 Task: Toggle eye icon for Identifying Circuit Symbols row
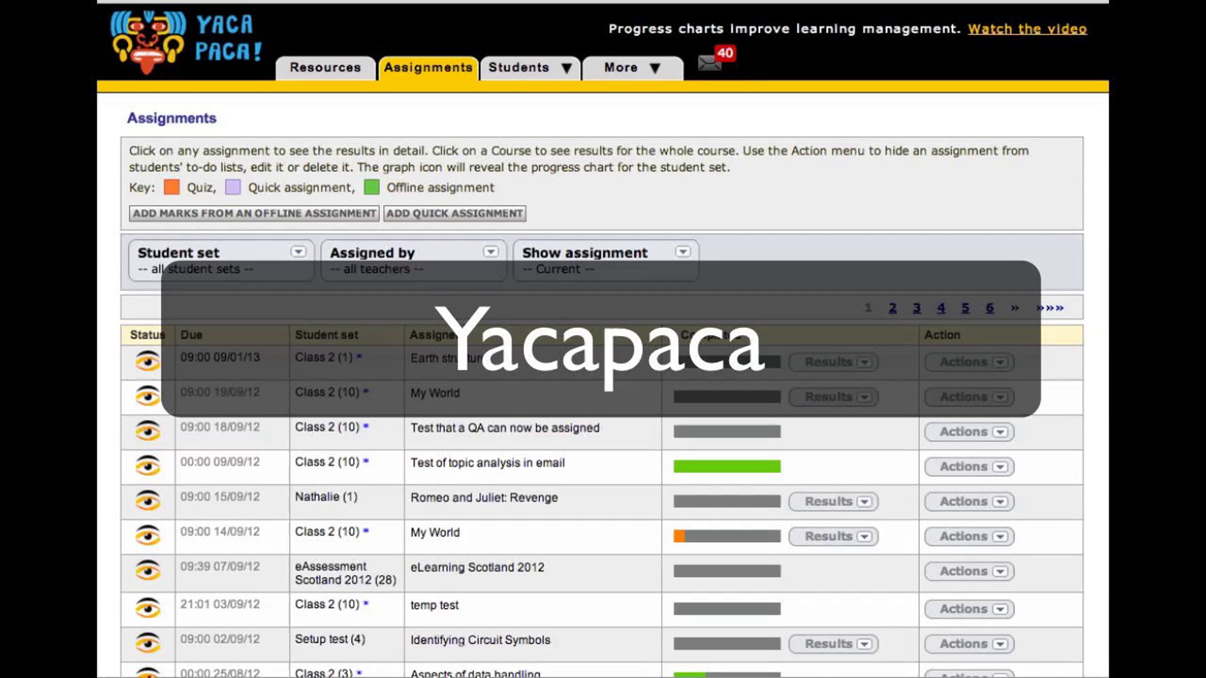tap(147, 643)
